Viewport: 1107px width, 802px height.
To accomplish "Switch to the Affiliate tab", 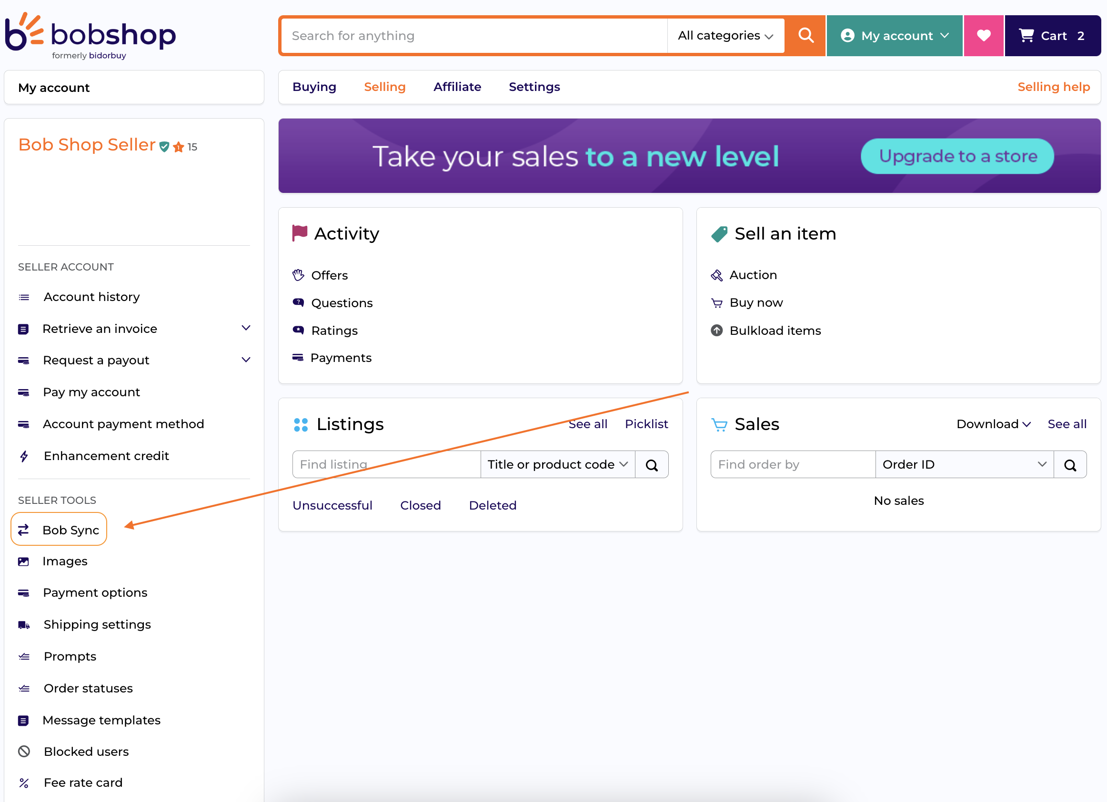I will (x=457, y=87).
